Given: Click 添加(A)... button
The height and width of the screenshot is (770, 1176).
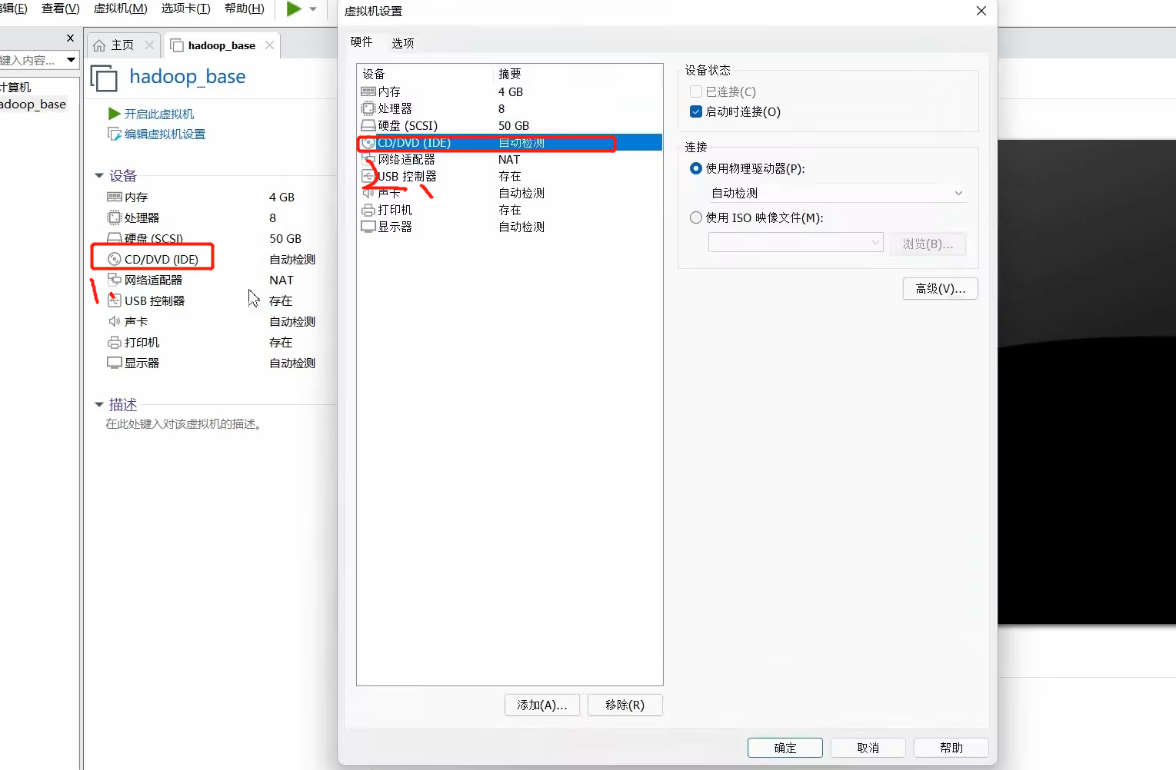Looking at the screenshot, I should 542,705.
